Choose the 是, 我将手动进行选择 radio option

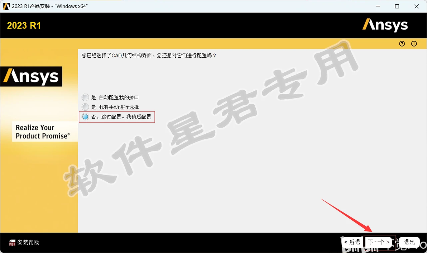point(85,107)
